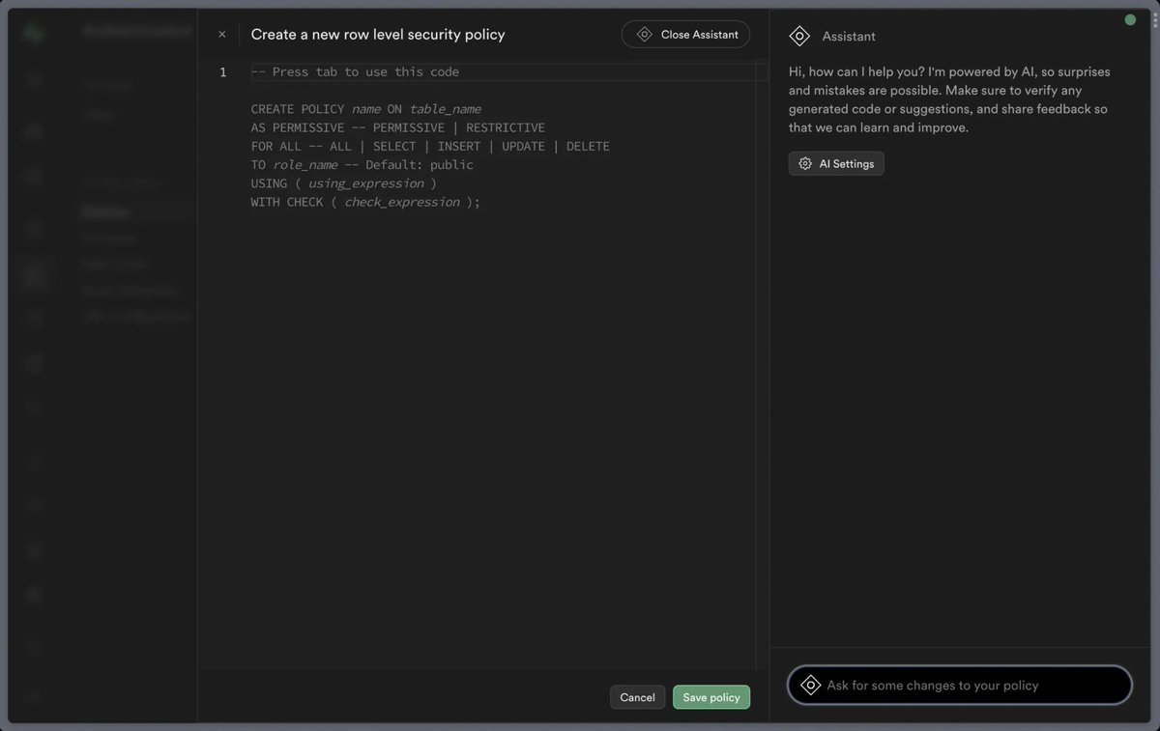
Task: Click the 'USING ( using_expression )' line
Action: pyautogui.click(x=343, y=183)
